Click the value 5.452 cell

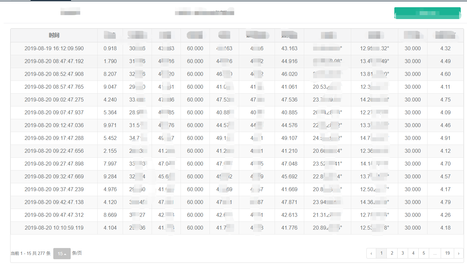click(110, 138)
